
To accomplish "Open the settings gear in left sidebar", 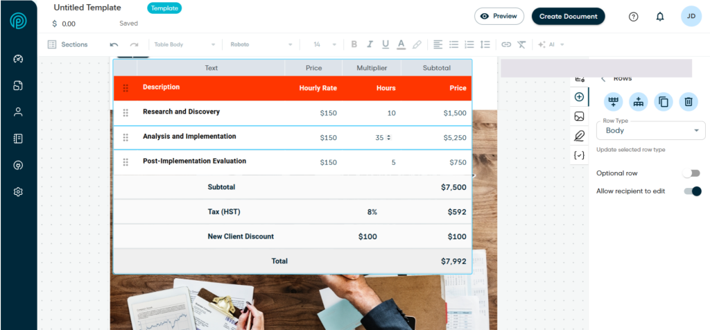I will click(18, 192).
